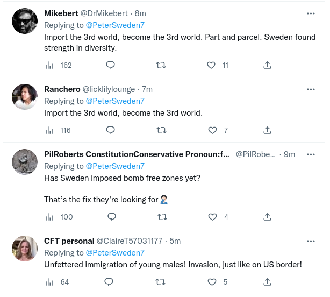This screenshot has width=330, height=297.
Task: View analytics for Mikebert's tweet
Action: pyautogui.click(x=49, y=65)
